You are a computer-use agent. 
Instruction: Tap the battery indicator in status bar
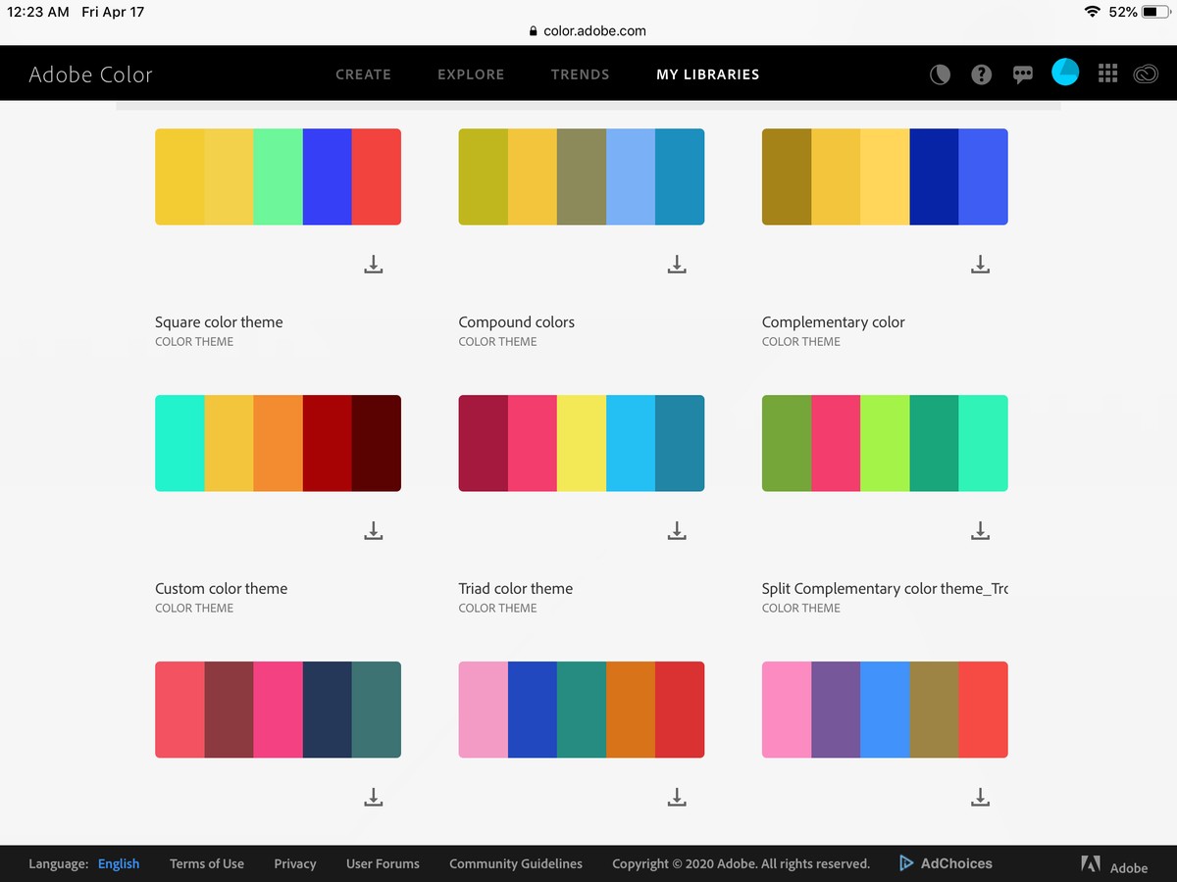(x=1153, y=12)
